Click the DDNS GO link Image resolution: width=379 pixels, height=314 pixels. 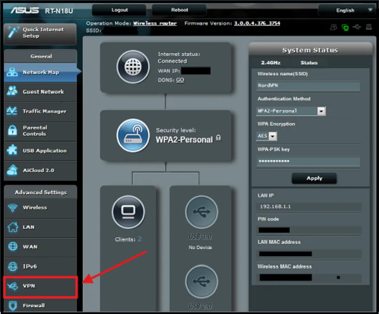(x=180, y=80)
